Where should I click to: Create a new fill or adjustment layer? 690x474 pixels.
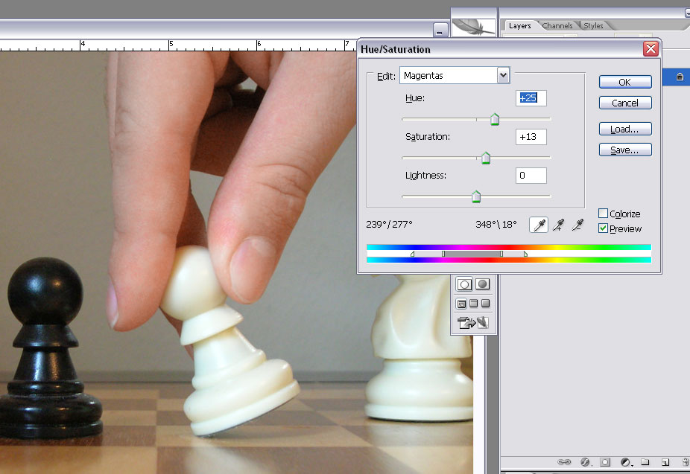pos(625,461)
